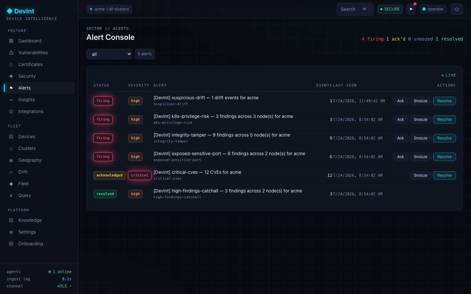Click the SEVERITY column header
This screenshot has height=294, width=471.
coord(138,86)
